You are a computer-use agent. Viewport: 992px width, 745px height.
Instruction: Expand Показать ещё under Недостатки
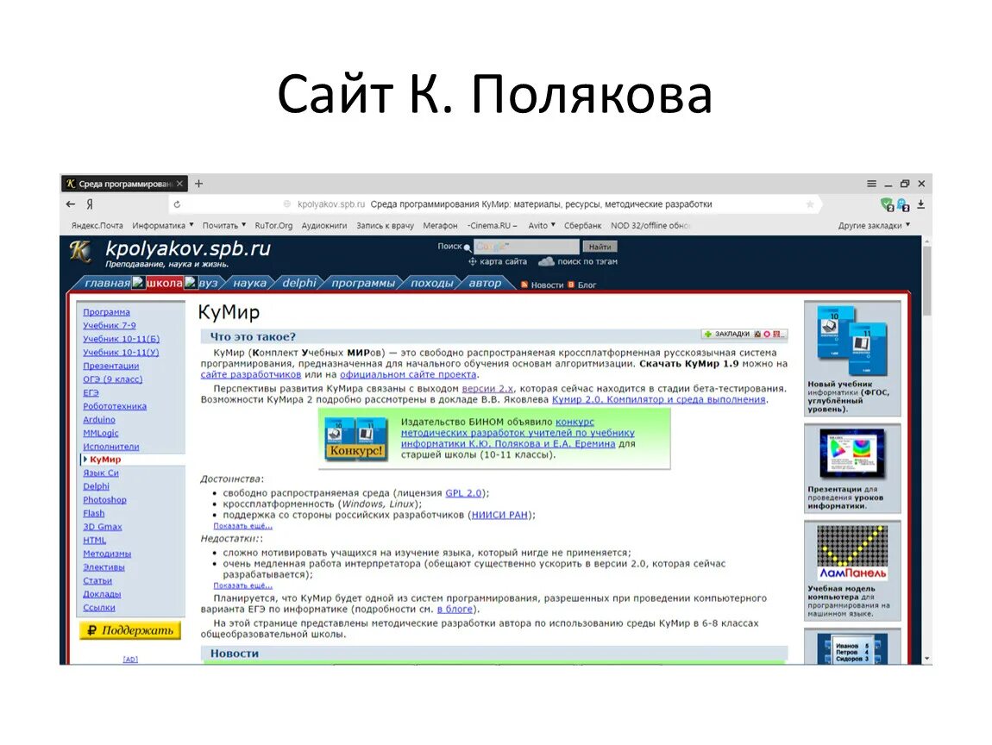click(242, 585)
